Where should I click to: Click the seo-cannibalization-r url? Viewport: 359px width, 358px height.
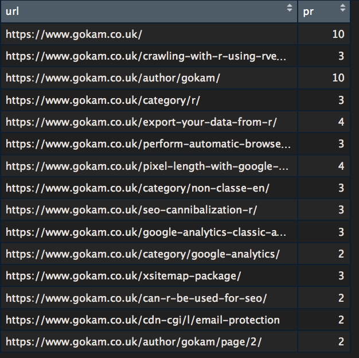click(131, 210)
